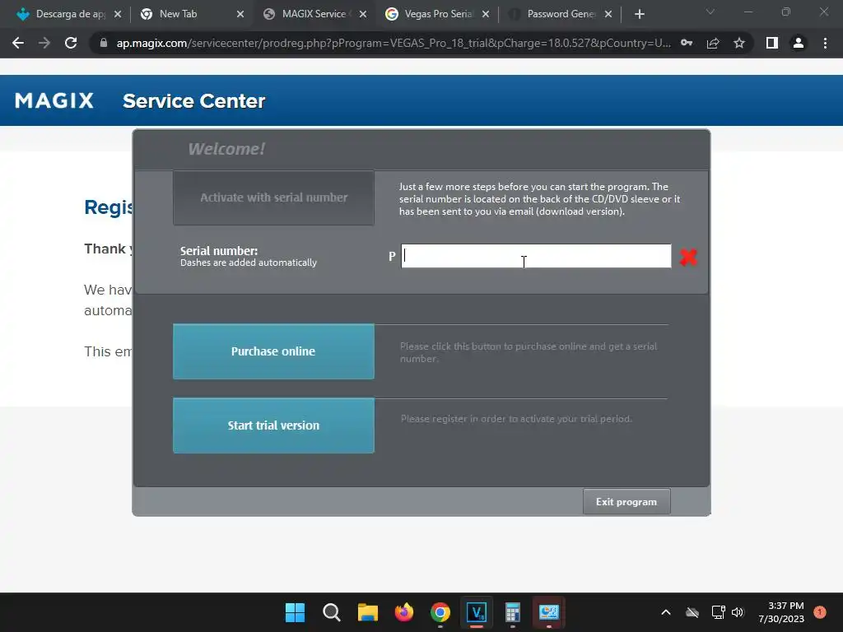Click the Activate with serial number button

point(273,197)
